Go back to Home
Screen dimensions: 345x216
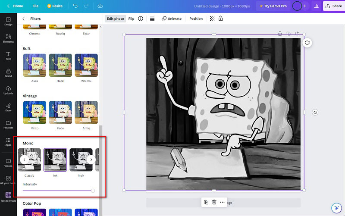click(x=15, y=6)
